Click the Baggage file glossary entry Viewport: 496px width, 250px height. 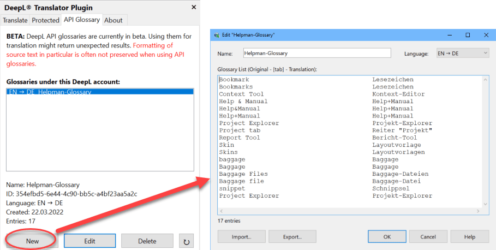[241, 181]
